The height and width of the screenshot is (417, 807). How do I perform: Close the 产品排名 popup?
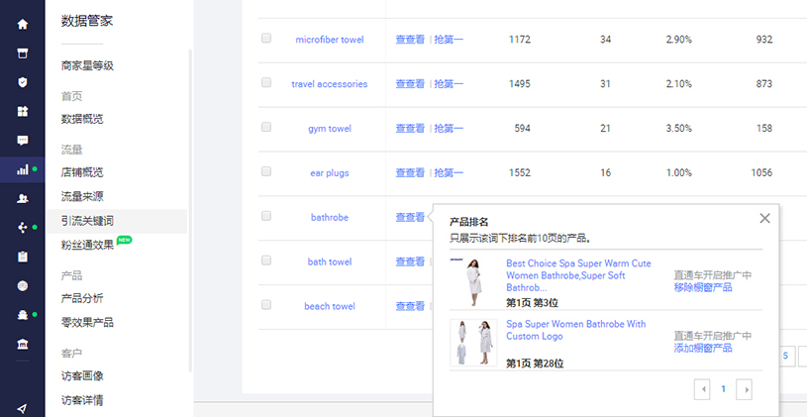point(764,218)
